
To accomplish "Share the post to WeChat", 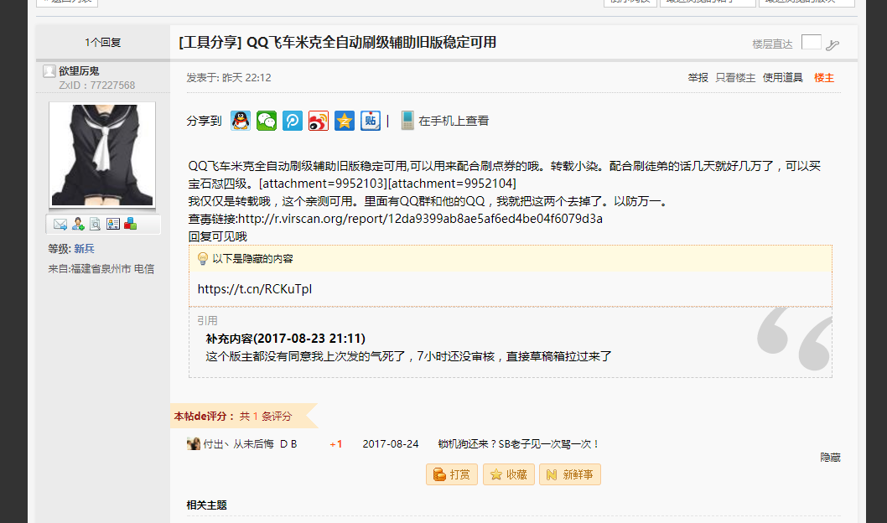I will (x=267, y=121).
